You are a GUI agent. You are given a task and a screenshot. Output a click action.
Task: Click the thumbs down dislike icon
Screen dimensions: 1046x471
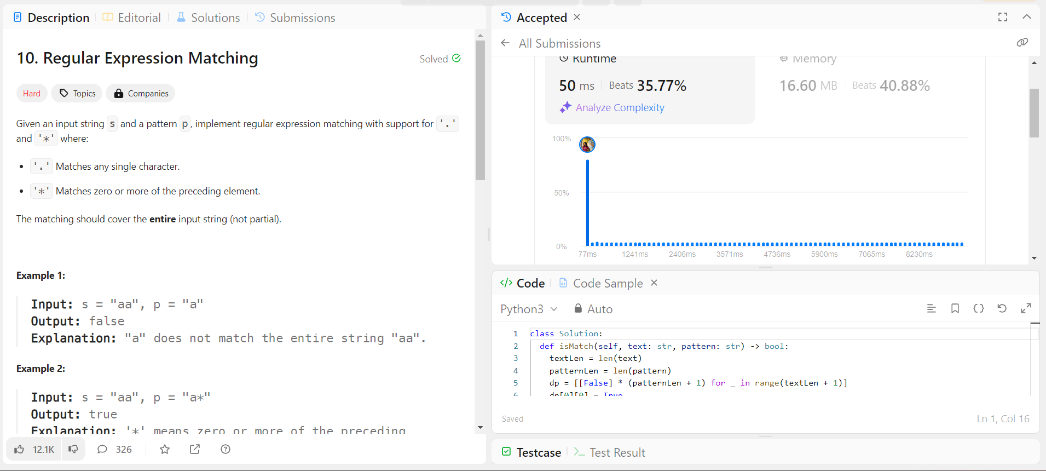pyautogui.click(x=73, y=449)
